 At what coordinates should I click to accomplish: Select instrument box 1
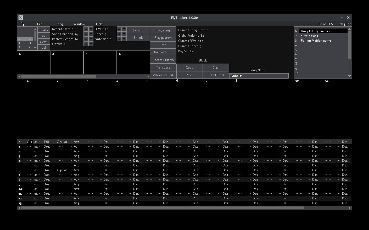tap(33, 63)
